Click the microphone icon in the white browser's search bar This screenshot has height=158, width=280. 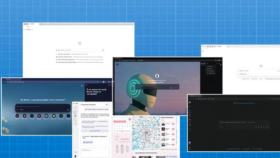(103, 50)
